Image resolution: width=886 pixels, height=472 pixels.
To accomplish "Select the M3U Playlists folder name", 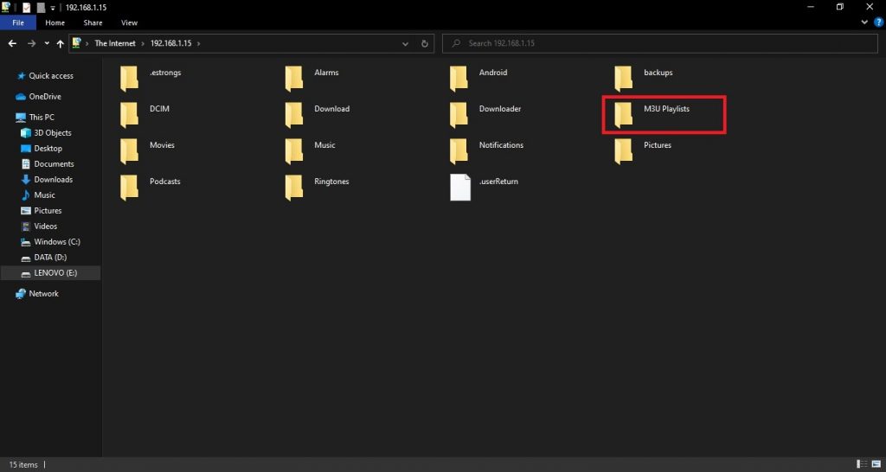I will click(x=666, y=109).
